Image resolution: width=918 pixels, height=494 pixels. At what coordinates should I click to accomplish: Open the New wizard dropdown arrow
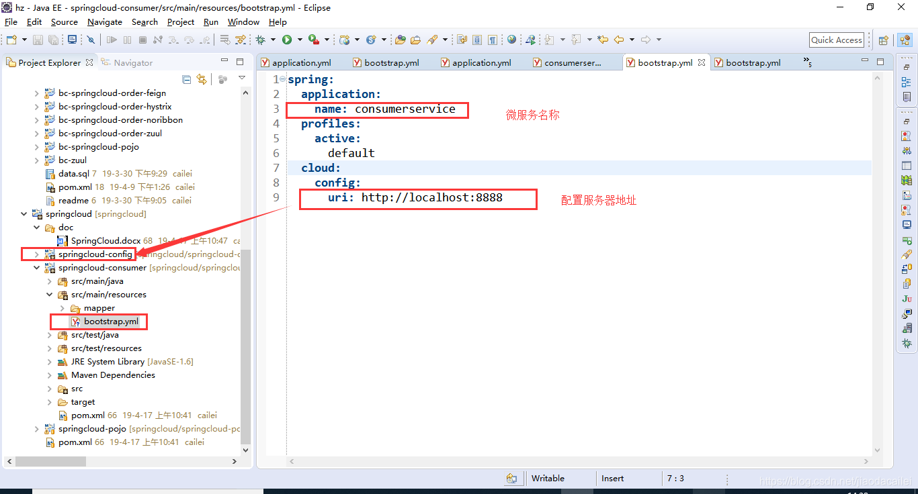(x=25, y=40)
